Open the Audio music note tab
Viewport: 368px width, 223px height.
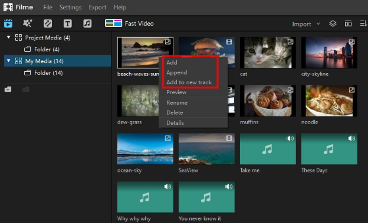coord(87,24)
